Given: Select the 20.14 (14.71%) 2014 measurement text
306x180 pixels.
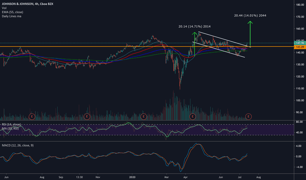Looking at the screenshot, I should [x=195, y=27].
